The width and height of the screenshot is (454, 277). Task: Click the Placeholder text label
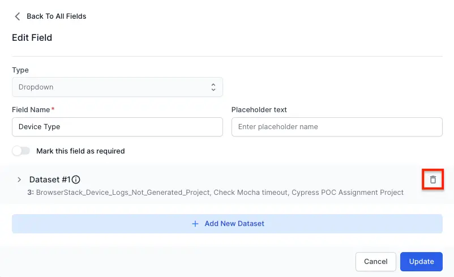tap(259, 109)
